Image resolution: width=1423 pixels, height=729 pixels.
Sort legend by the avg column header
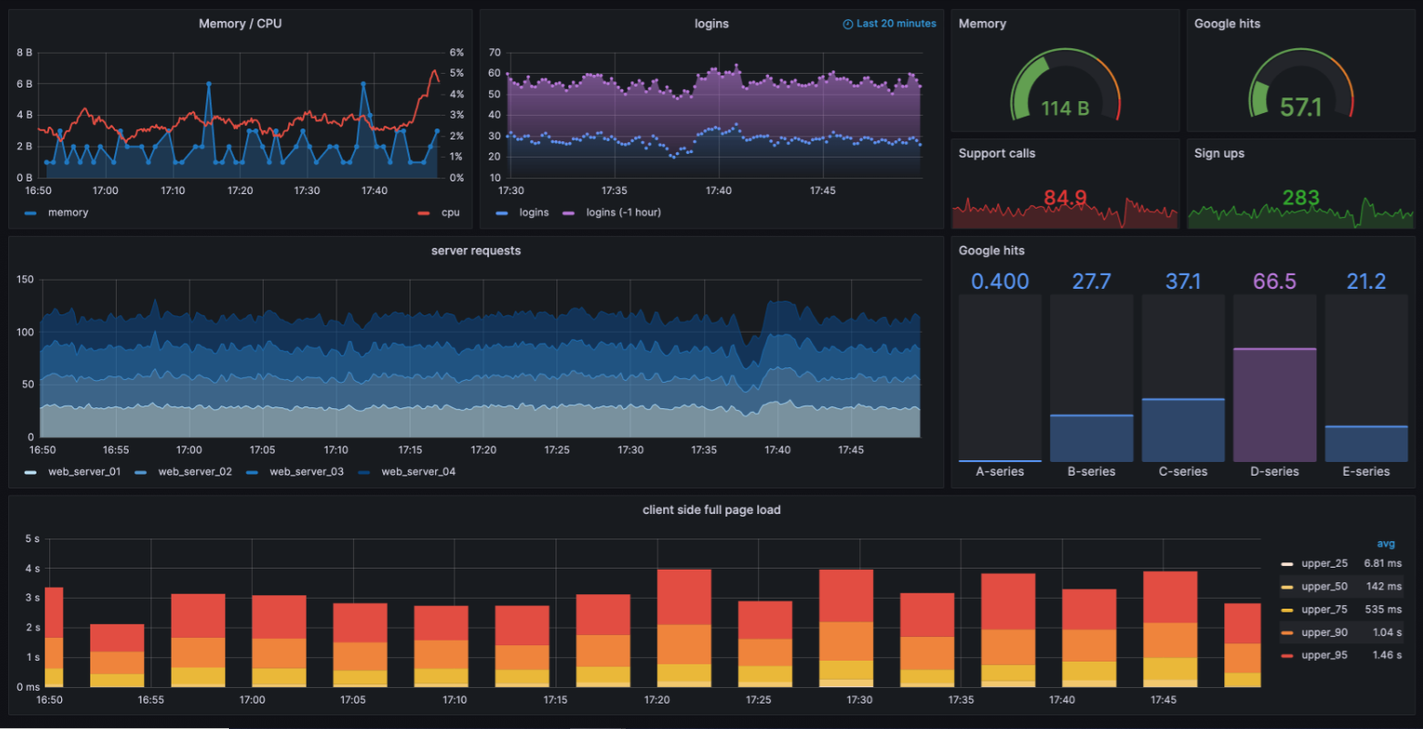click(1386, 544)
